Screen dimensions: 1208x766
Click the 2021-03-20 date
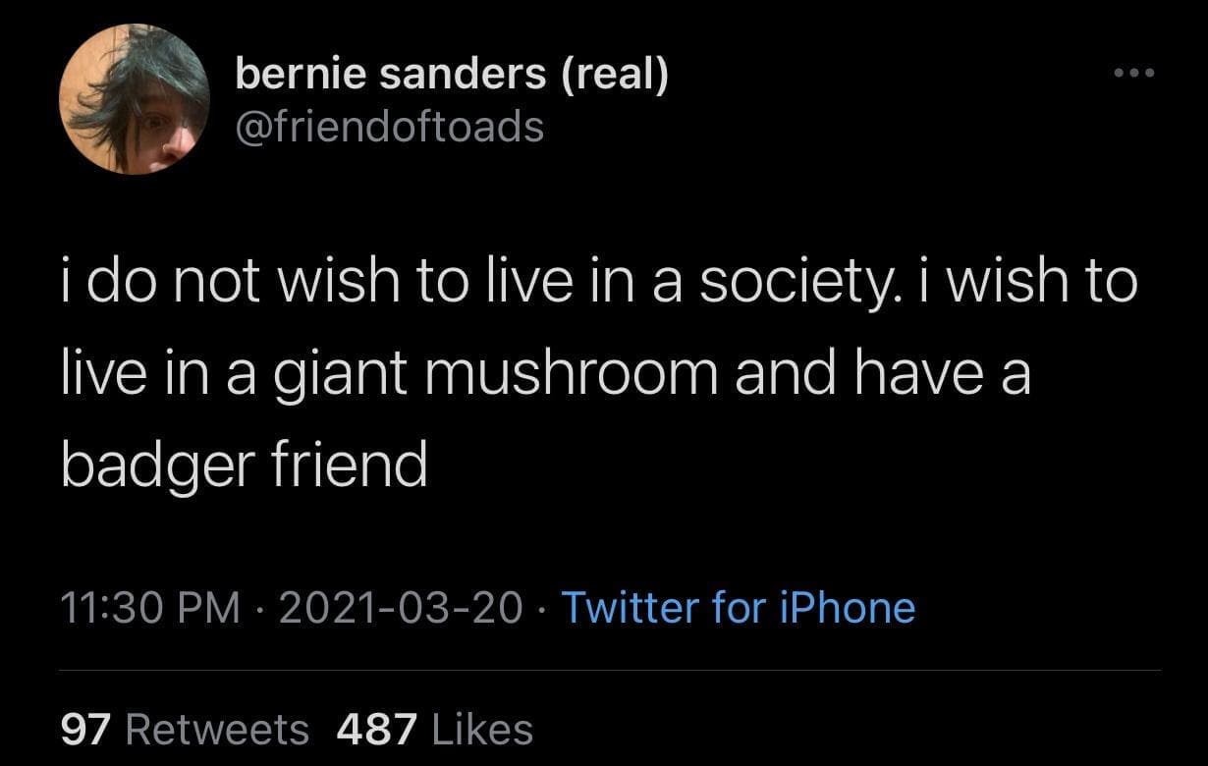401,607
